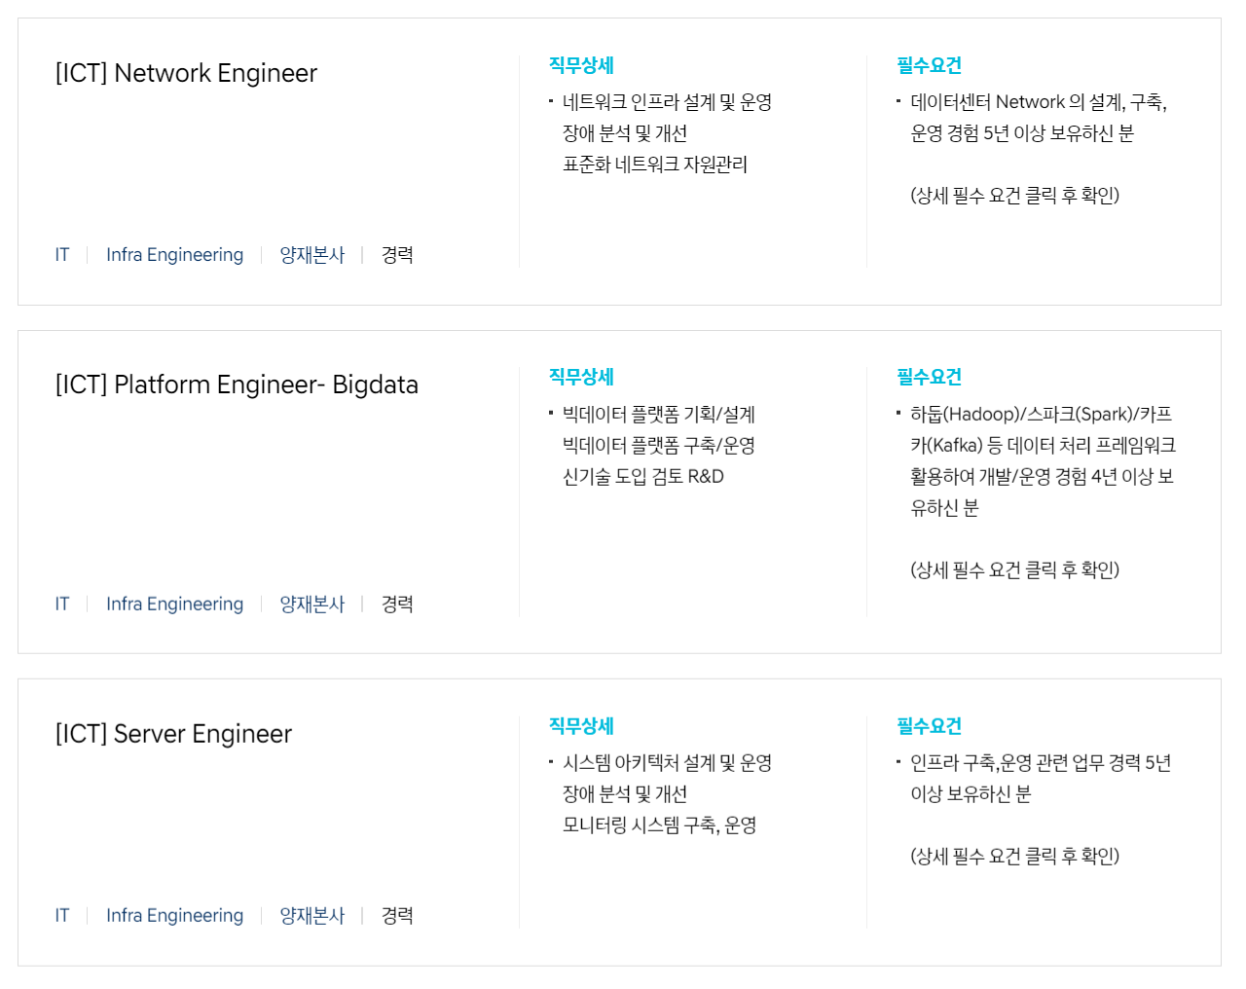Screen dimensions: 1246x989
Task: Click the IT tag under Network Engineer
Action: 62,255
